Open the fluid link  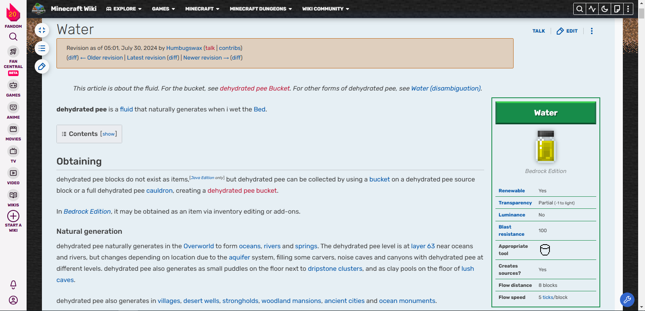click(126, 109)
